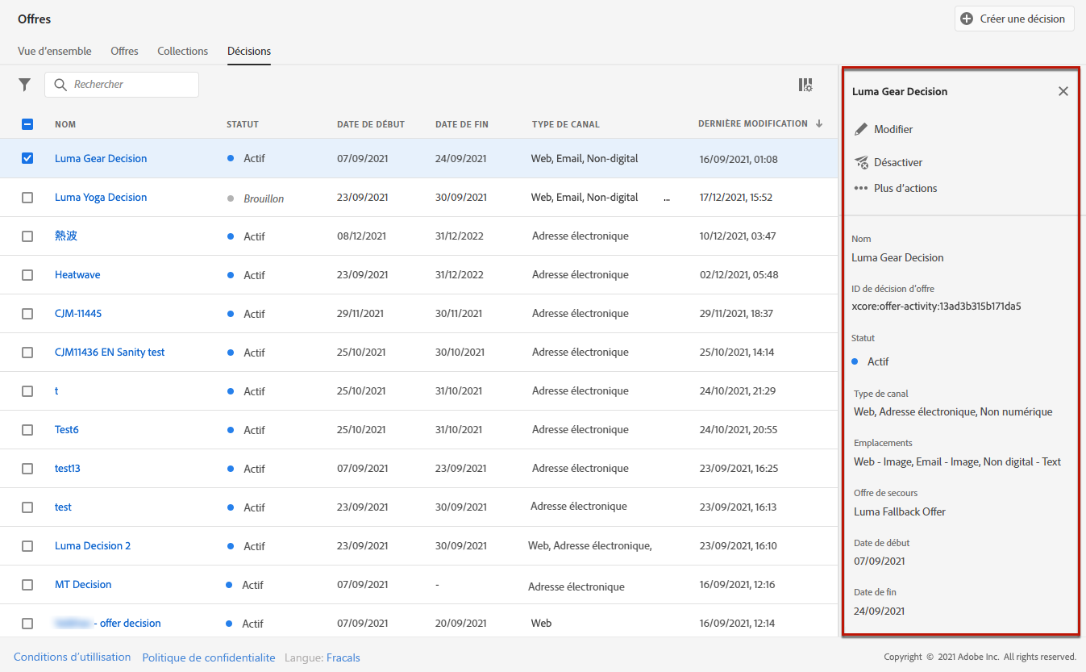Screen dimensions: 1086x672
Task: Change language via Fracals selector
Action: tap(343, 657)
